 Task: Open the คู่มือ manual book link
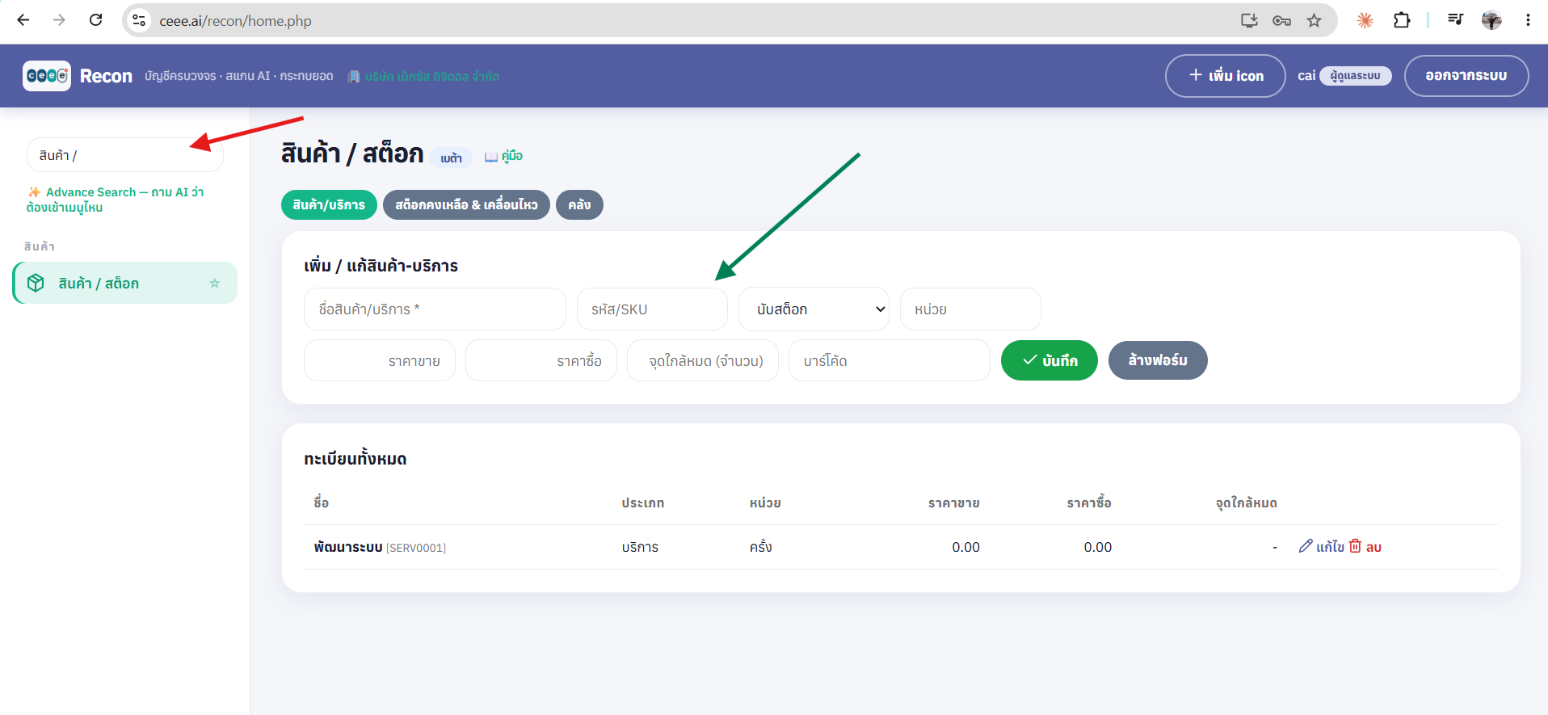pos(503,156)
